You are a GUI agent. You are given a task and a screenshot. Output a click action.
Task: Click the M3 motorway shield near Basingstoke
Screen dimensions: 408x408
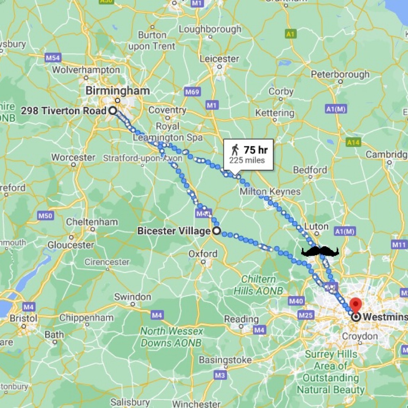pos(220,375)
